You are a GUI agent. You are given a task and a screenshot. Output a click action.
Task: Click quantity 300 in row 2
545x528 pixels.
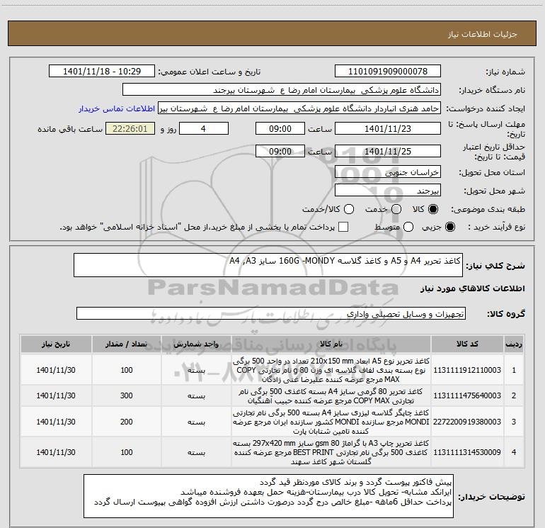[x=127, y=395]
